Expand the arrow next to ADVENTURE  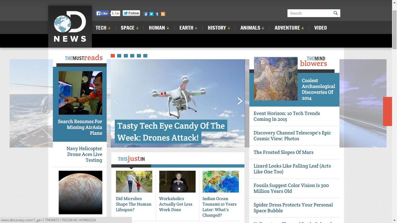[303, 28]
